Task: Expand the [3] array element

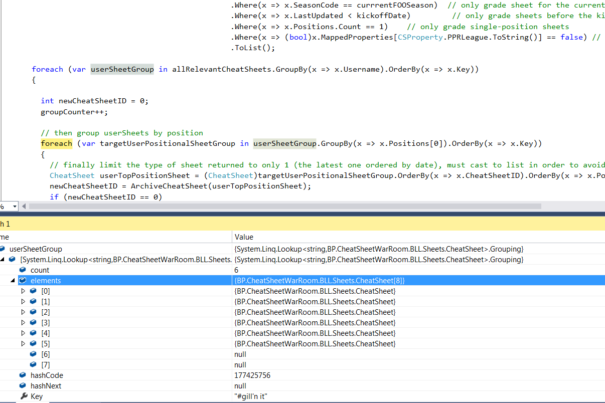Action: [23, 323]
